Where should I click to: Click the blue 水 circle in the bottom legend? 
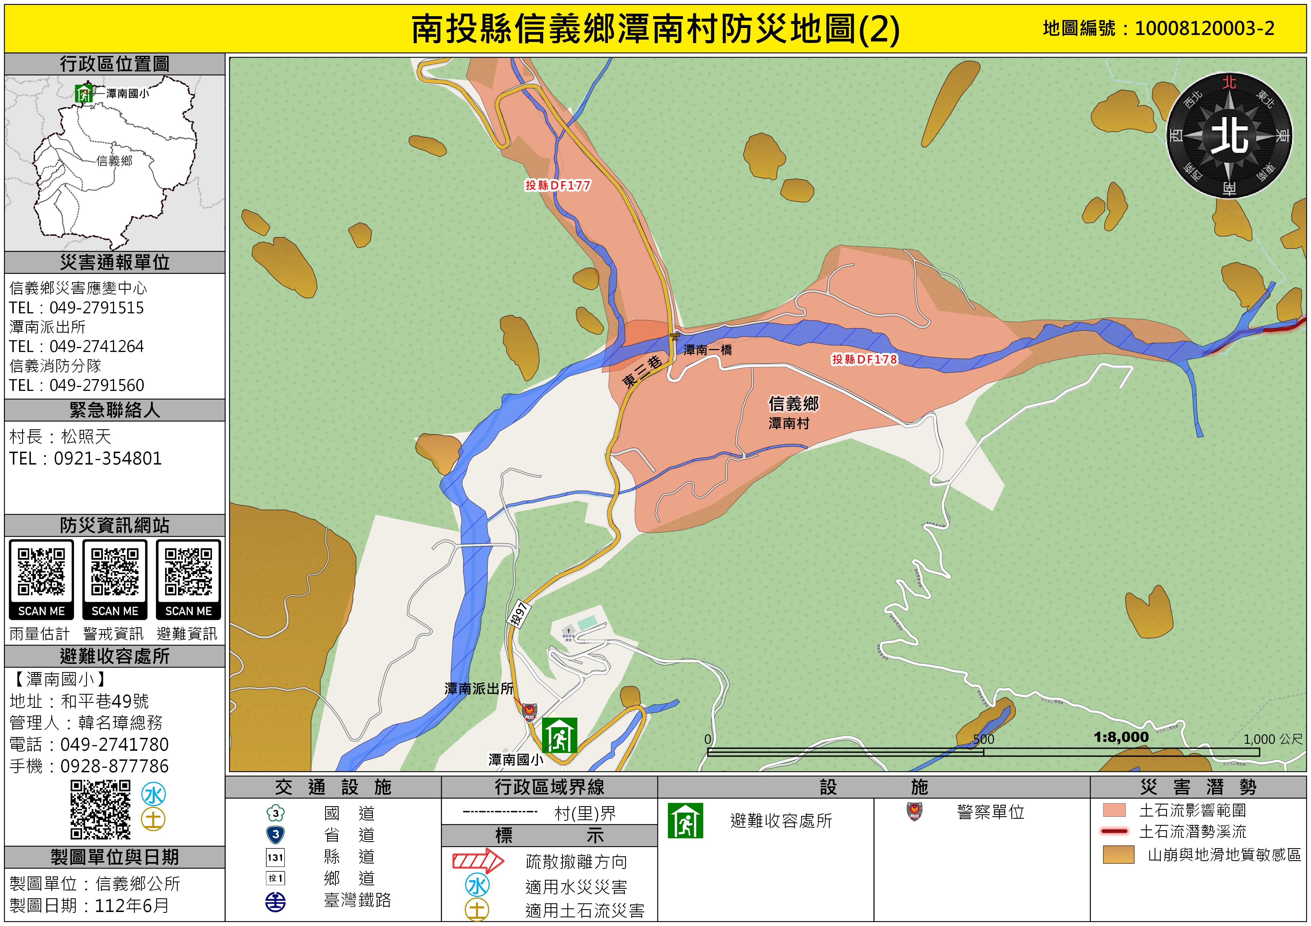pos(477,885)
